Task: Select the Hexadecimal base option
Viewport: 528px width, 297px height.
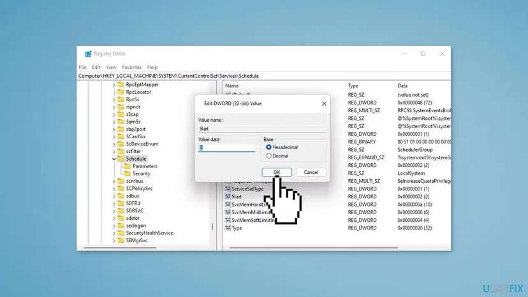Action: [x=268, y=147]
